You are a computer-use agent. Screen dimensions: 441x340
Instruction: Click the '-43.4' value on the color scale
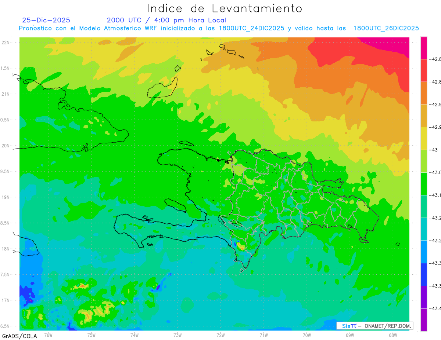[x=435, y=308]
